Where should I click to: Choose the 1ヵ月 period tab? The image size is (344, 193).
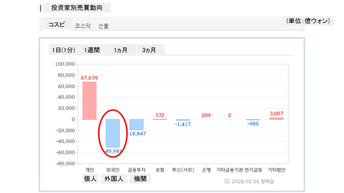(x=121, y=50)
